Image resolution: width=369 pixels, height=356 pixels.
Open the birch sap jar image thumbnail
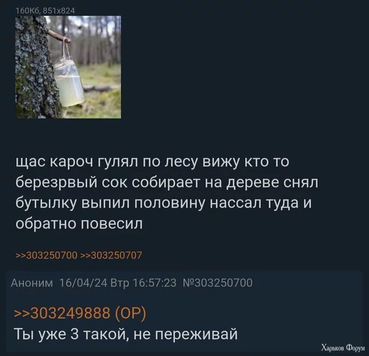[x=68, y=67]
